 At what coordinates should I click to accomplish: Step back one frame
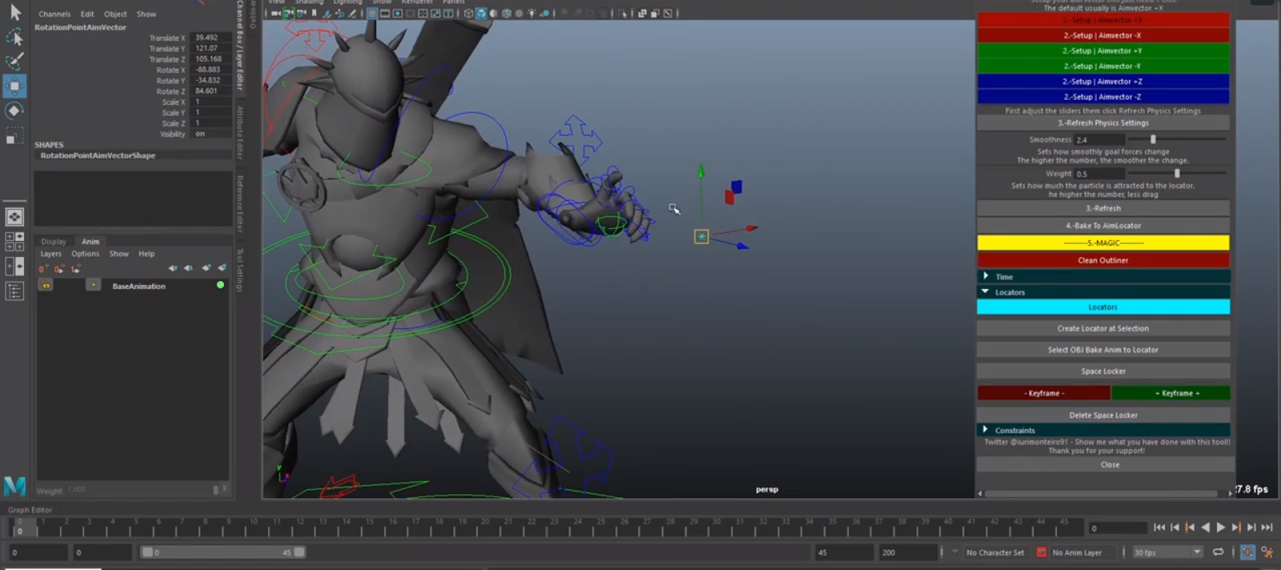coord(1175,527)
